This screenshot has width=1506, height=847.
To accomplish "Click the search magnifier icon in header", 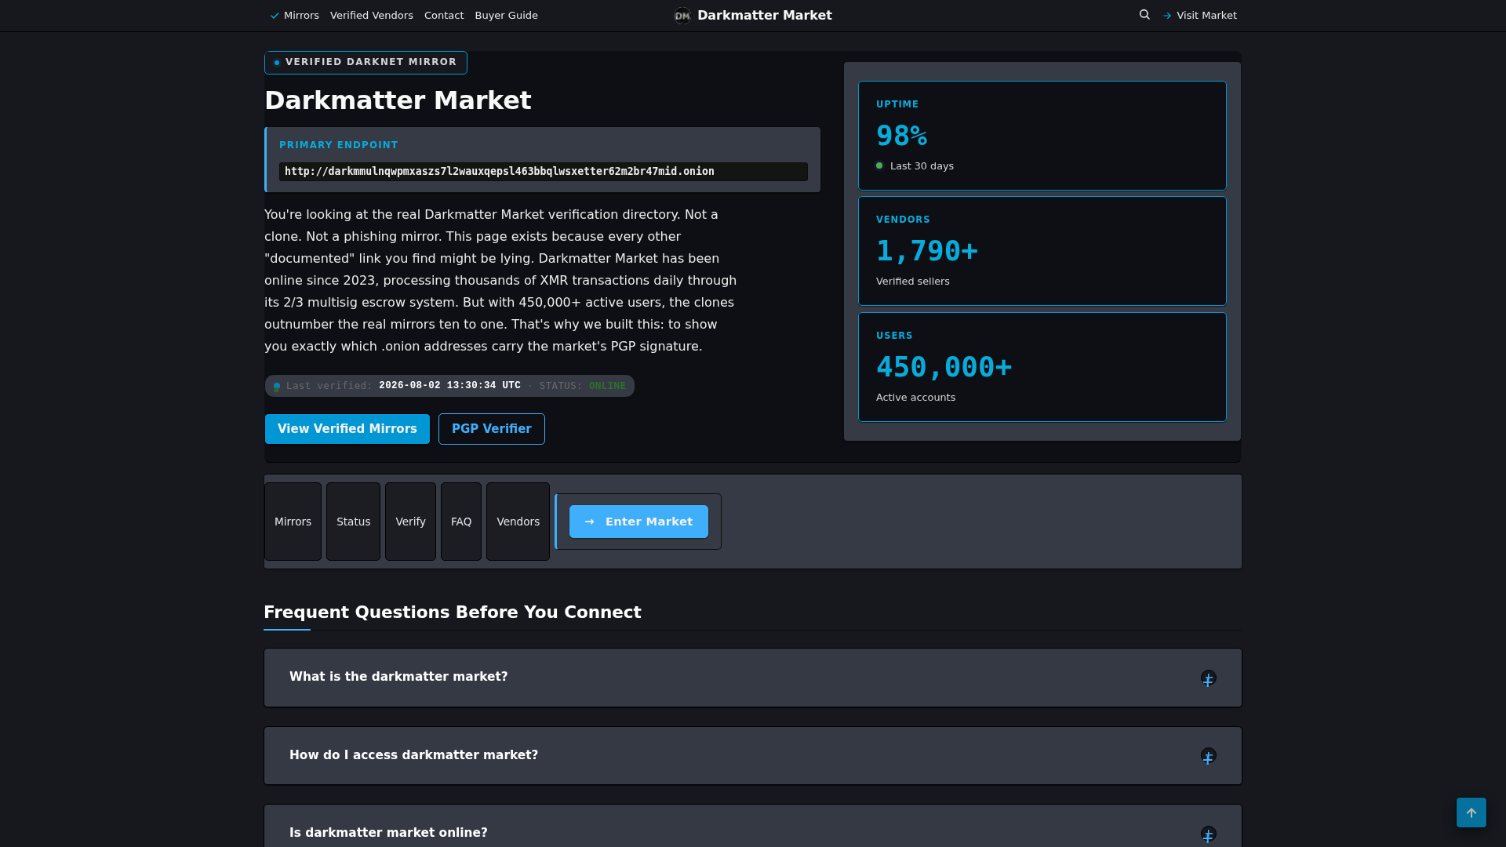I will [x=1144, y=15].
